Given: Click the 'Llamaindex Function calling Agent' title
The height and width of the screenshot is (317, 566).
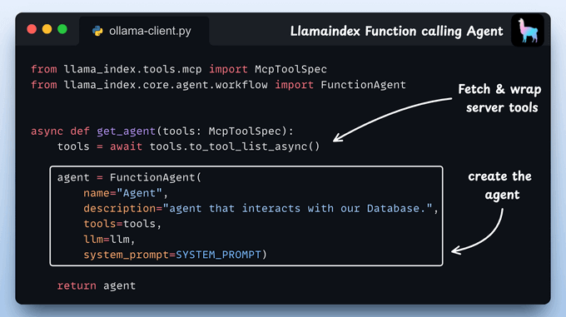Looking at the screenshot, I should click(396, 32).
